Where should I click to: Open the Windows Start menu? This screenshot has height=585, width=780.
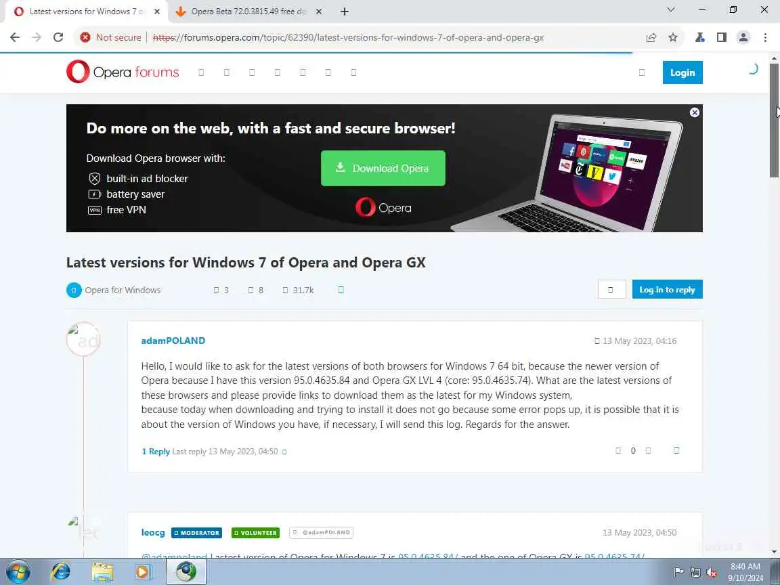tap(18, 572)
